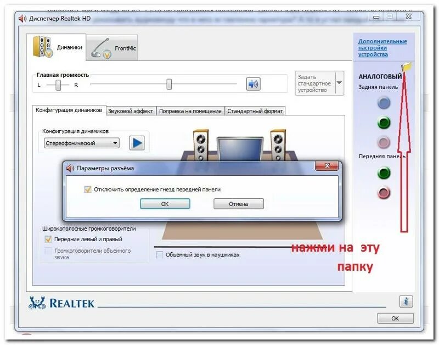Click the green front panel jack
The width and height of the screenshot is (439, 345).
tap(384, 173)
